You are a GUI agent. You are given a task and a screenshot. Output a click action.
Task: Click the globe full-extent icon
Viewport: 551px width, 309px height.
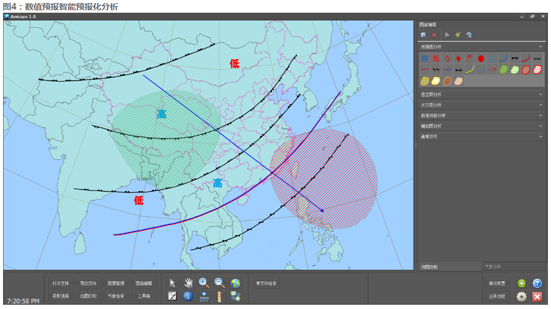236,283
